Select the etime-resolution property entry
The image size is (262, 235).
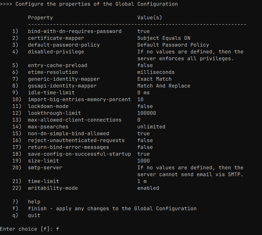[53, 72]
